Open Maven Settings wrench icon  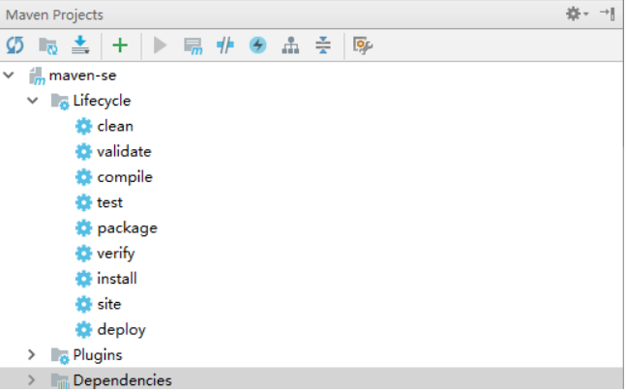coord(363,45)
